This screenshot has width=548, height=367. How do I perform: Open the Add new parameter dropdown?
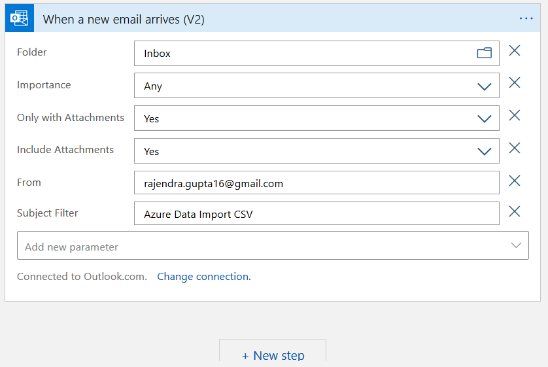(x=273, y=247)
